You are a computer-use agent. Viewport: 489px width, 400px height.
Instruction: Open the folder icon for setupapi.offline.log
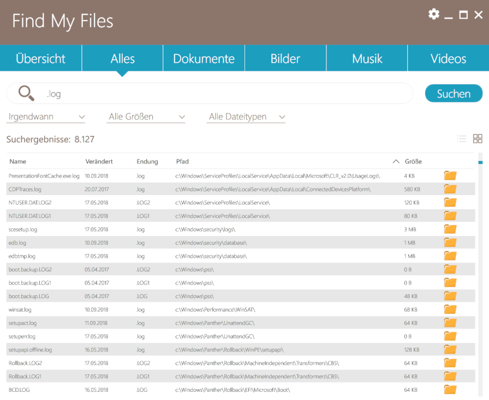[450, 349]
